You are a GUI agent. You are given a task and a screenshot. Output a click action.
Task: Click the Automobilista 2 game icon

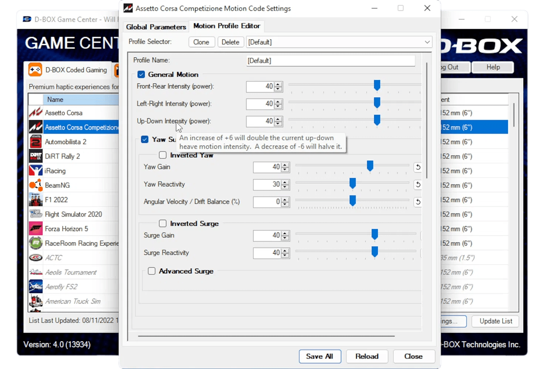tap(36, 142)
